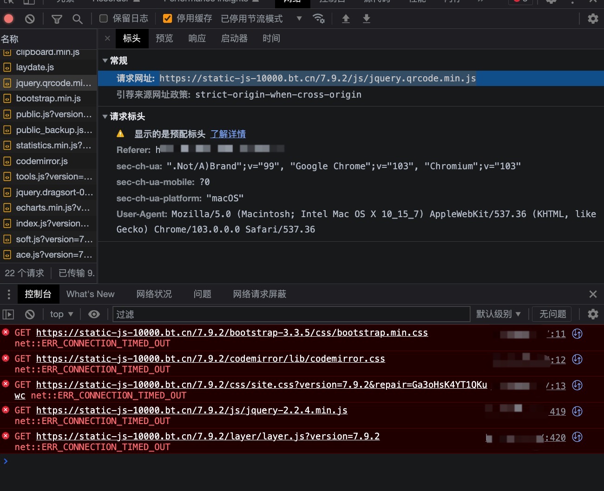The width and height of the screenshot is (604, 491).
Task: Clear the console output
Action: click(x=30, y=314)
